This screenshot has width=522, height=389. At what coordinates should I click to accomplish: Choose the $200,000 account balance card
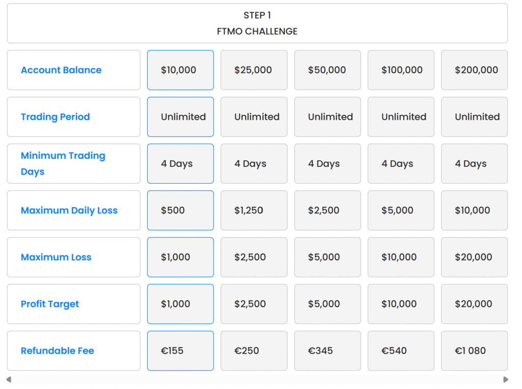coord(474,70)
